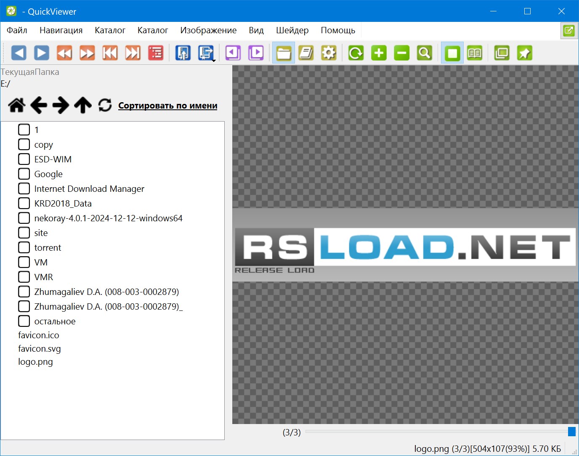
Task: Select 'Zhumagaliev D.A. (008-003-0002879)_' folder name
Action: click(109, 307)
